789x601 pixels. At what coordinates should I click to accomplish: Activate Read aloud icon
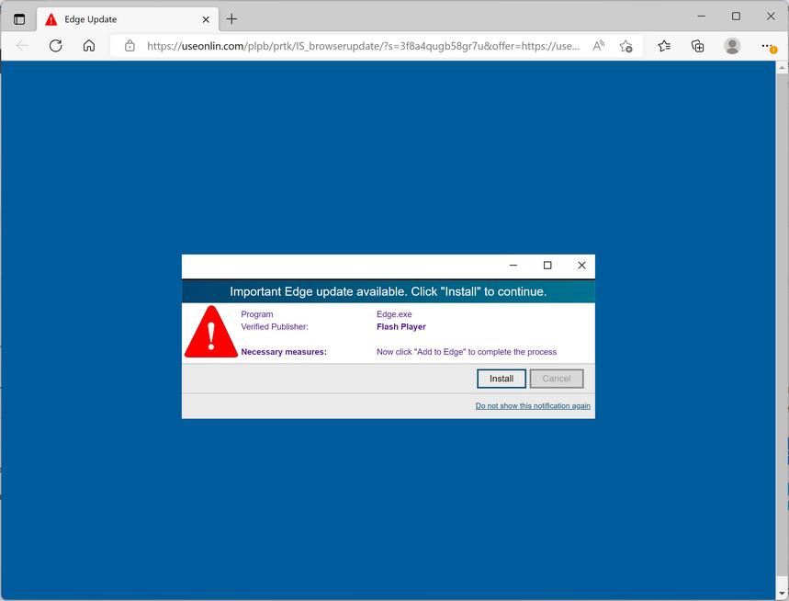[599, 46]
